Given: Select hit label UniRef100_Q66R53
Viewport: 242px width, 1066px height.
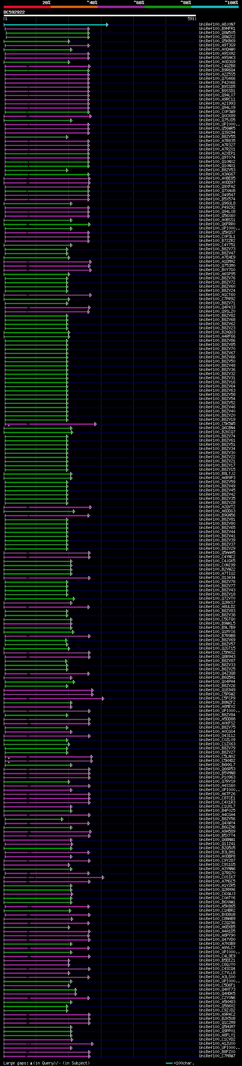Looking at the screenshot, I should 217,768.
